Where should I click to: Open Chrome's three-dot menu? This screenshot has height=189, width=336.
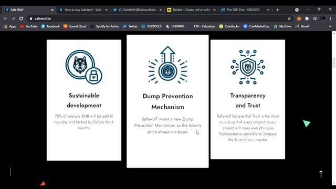point(331,19)
